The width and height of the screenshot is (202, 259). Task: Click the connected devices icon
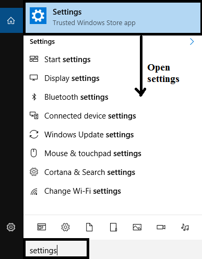click(34, 115)
